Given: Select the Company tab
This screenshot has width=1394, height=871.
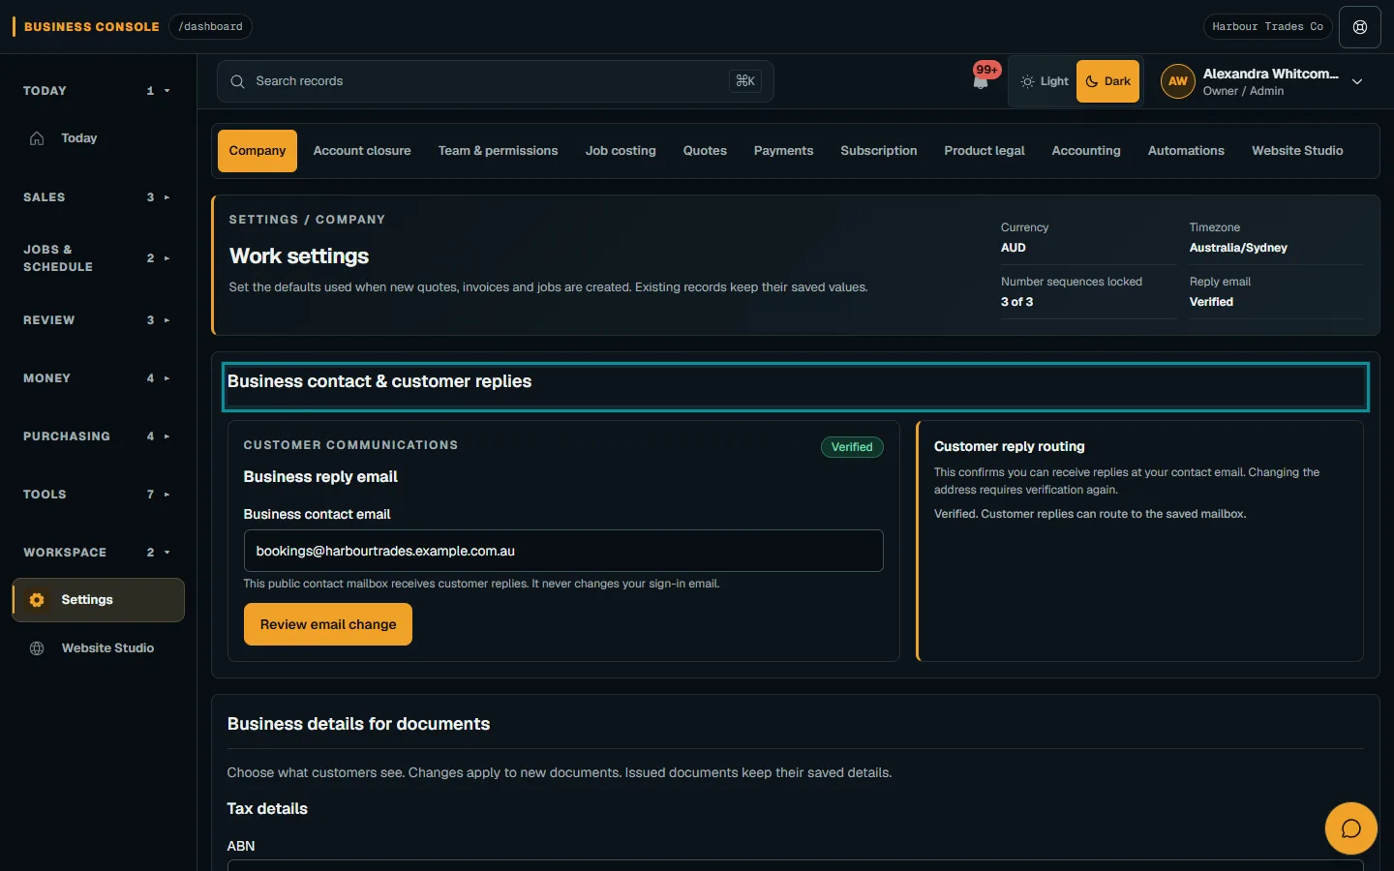Looking at the screenshot, I should (x=258, y=151).
